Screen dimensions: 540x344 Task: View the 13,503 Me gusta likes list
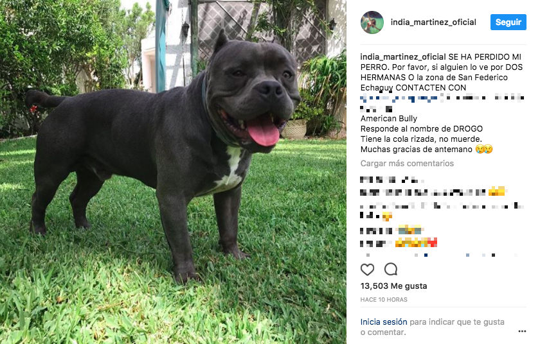click(x=393, y=286)
